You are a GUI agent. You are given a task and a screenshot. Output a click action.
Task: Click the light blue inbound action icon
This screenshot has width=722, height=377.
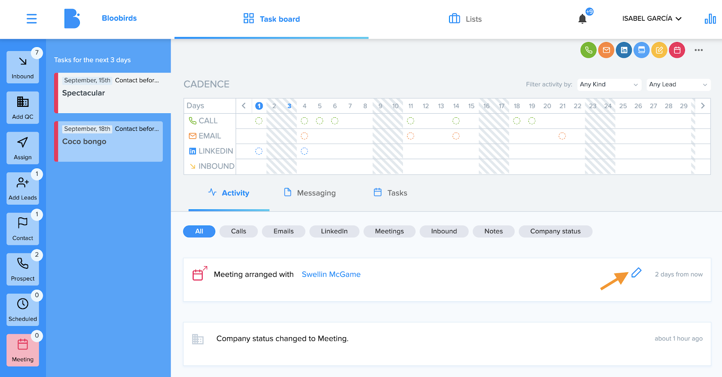pyautogui.click(x=642, y=50)
